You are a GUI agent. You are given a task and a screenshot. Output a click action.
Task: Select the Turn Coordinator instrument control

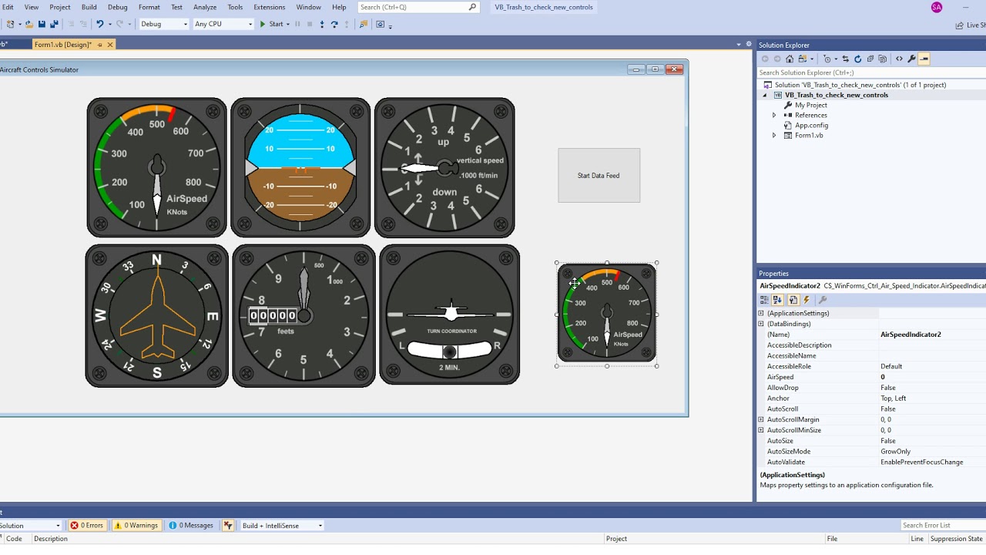tap(449, 314)
